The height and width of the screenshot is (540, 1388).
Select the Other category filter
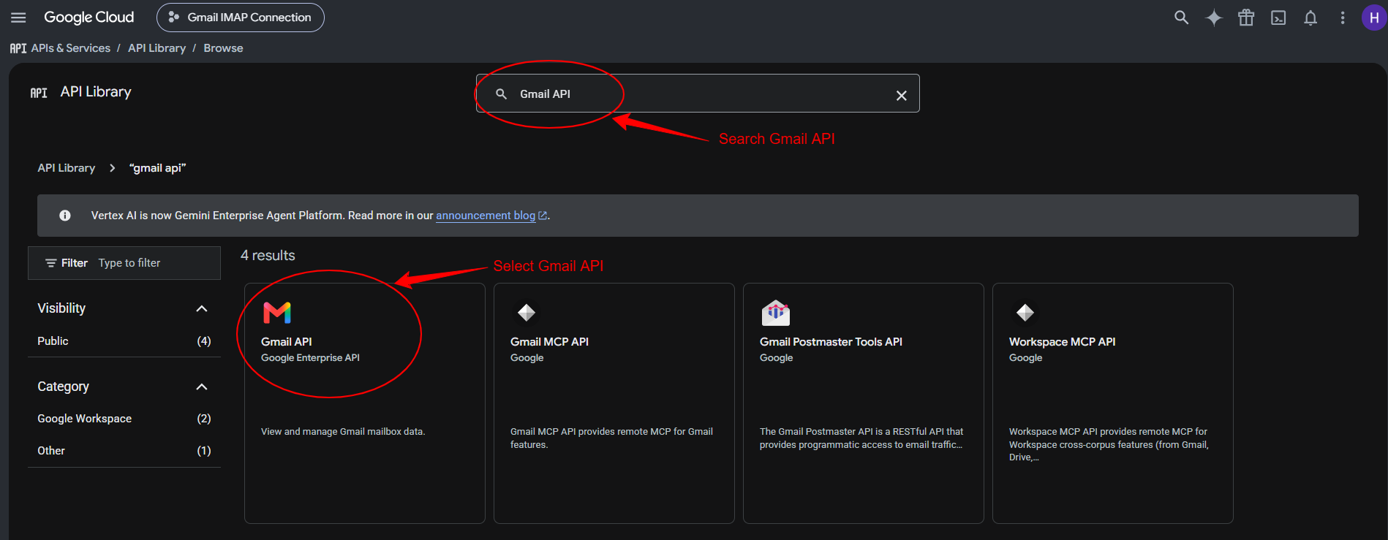[x=124, y=451]
